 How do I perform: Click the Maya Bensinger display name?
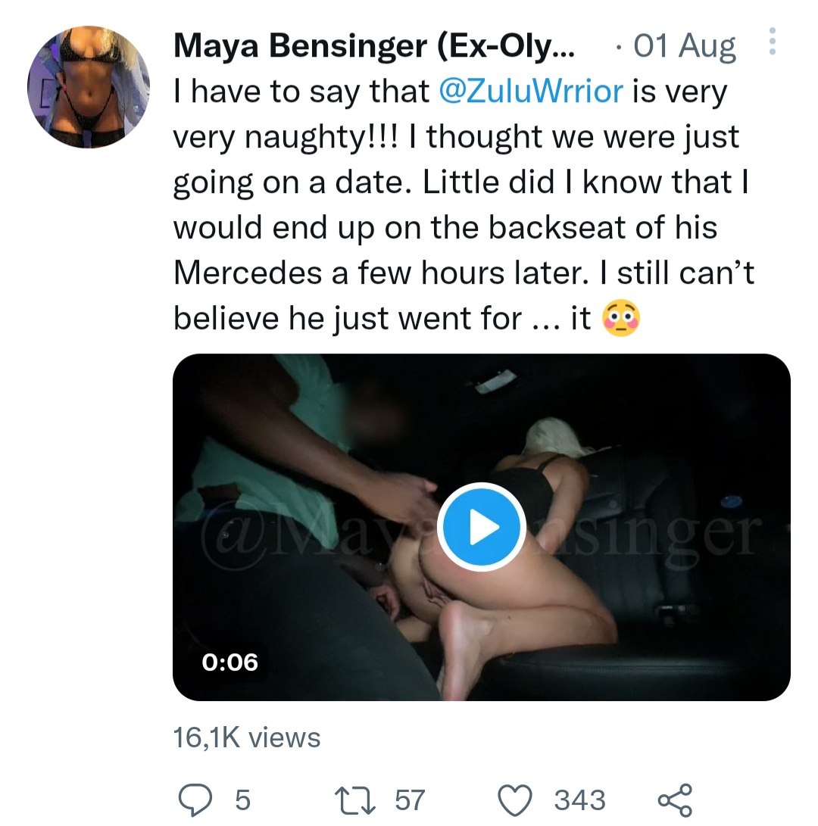pos(301,47)
